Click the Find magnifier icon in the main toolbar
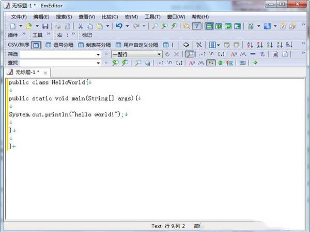310x232 pixels. pos(154,26)
